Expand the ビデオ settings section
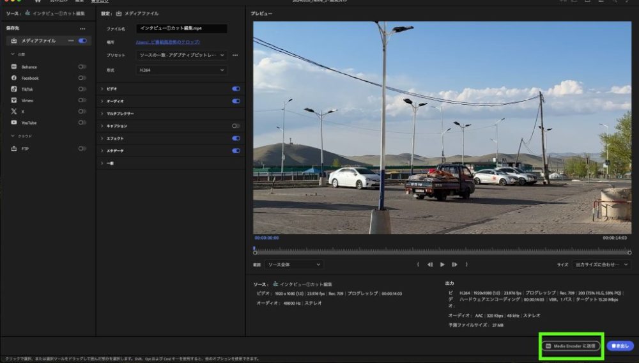Viewport: 639px width, 363px height. (x=102, y=89)
